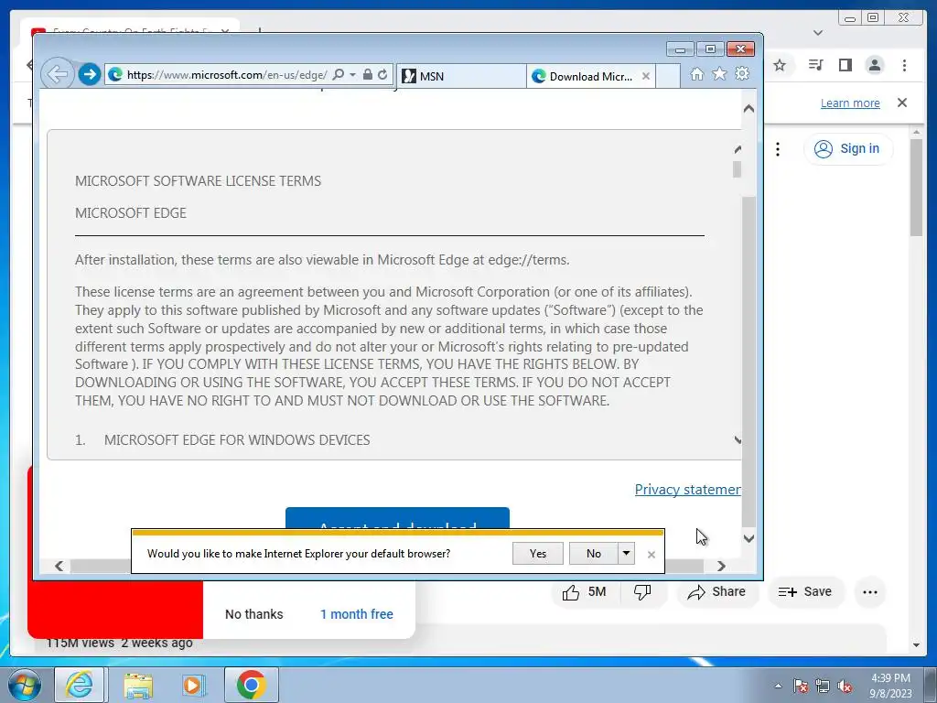Click the muted volume icon in tray
This screenshot has height=703, width=937.
(845, 687)
